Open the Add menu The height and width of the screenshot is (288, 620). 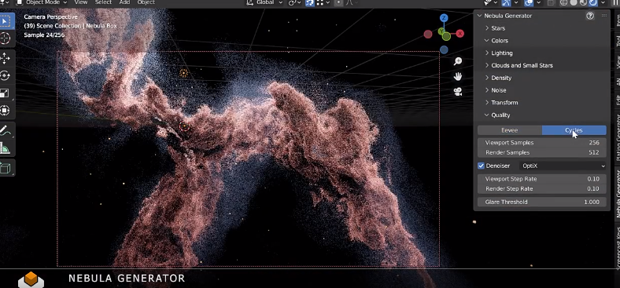coord(124,2)
